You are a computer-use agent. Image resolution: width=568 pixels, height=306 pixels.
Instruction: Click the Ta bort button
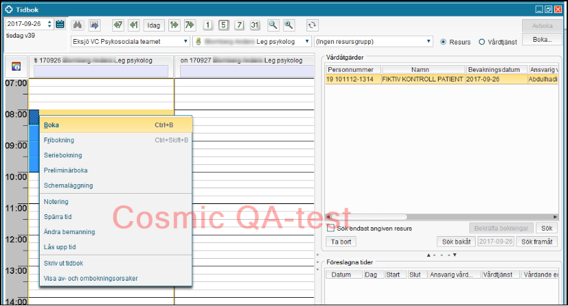click(x=341, y=242)
